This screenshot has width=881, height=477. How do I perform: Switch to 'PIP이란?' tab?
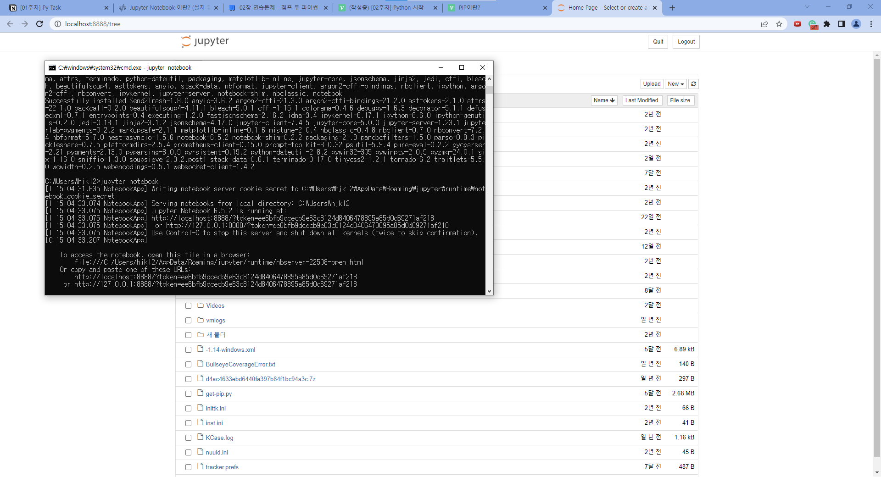click(x=497, y=8)
